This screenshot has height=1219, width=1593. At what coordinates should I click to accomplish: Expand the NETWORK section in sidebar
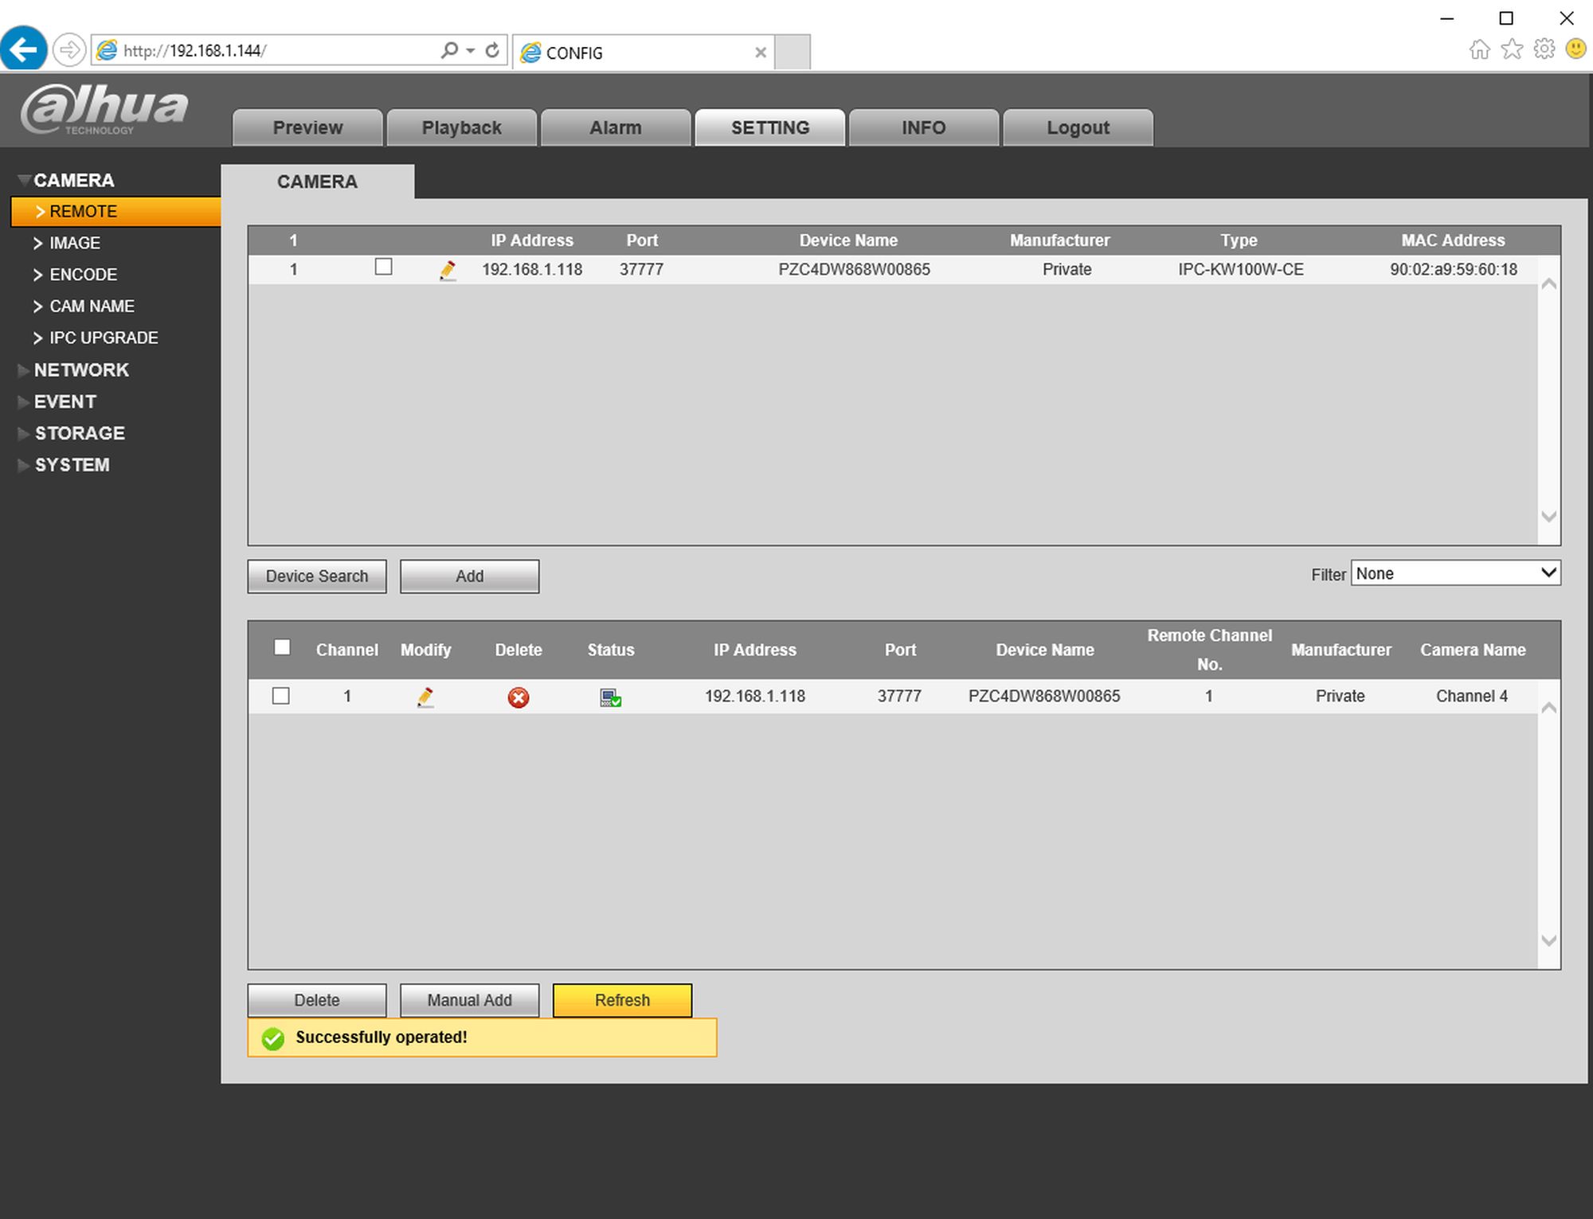(80, 370)
